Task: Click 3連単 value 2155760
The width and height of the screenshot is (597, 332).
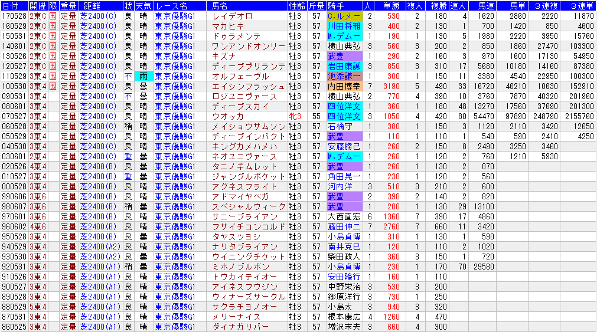Action: coord(579,116)
